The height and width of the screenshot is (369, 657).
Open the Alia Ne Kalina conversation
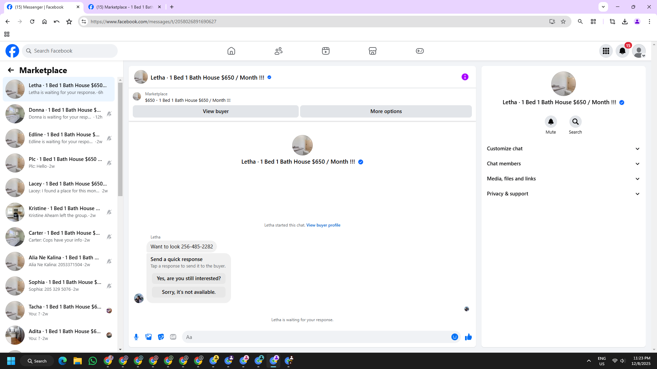coord(59,261)
